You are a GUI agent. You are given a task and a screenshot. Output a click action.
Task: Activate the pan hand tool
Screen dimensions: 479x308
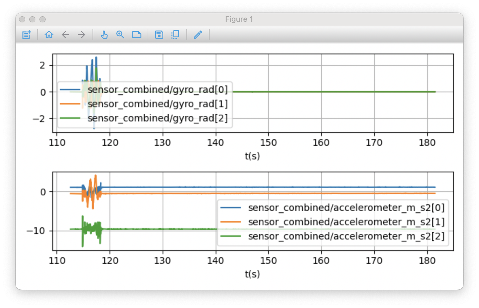pyautogui.click(x=104, y=35)
